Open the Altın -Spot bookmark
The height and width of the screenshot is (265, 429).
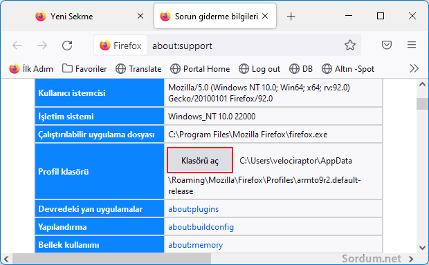click(x=348, y=69)
